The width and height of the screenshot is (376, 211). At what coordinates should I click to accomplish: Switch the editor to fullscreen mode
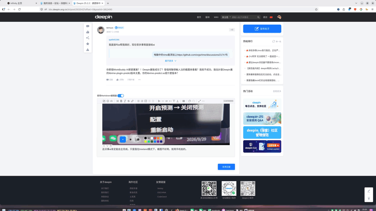[x=199, y=101]
